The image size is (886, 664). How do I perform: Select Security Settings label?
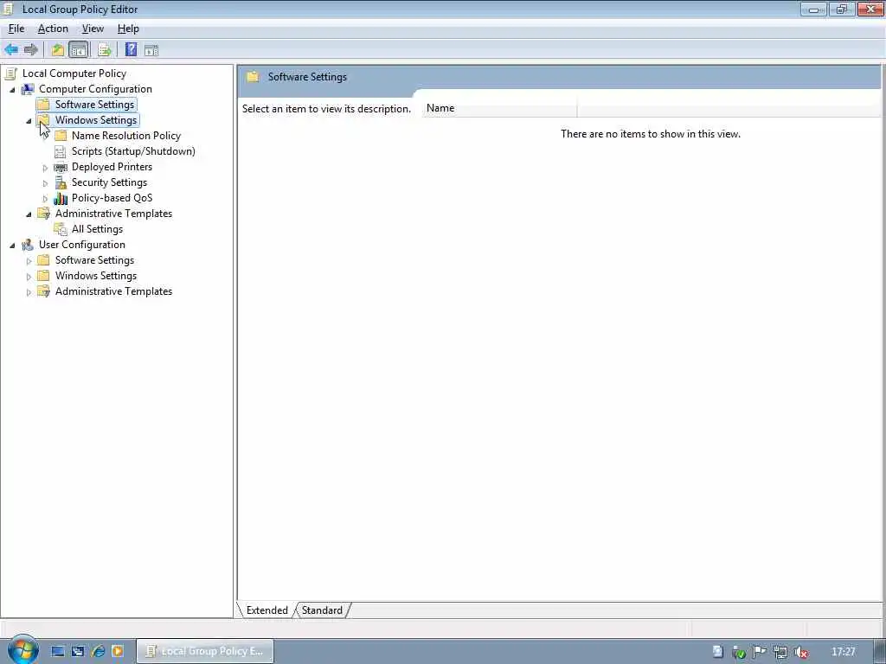pos(109,182)
